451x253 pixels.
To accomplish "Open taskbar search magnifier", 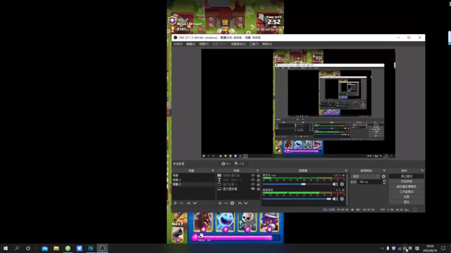I will [17, 249].
